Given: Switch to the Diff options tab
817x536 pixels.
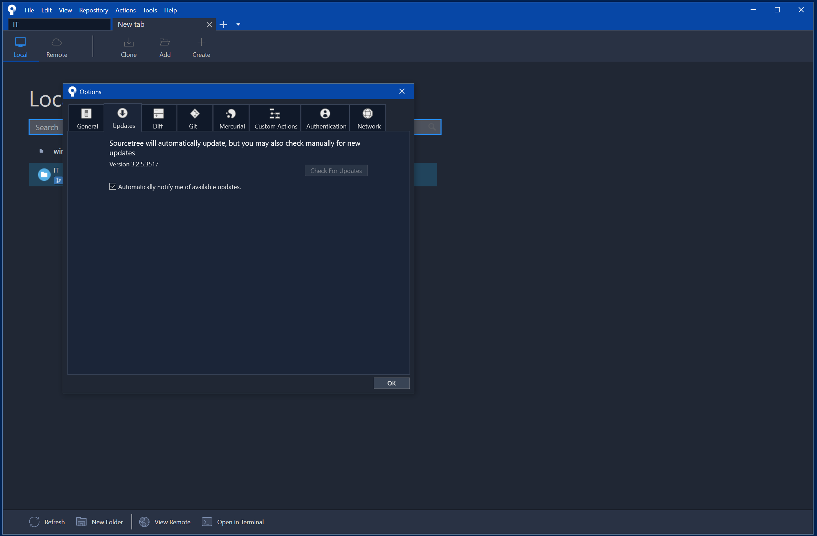Looking at the screenshot, I should [158, 118].
